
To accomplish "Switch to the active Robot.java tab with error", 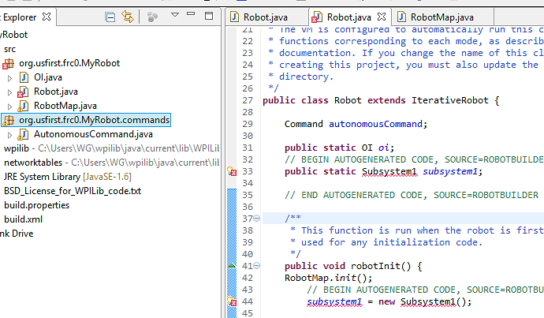I will pos(348,17).
